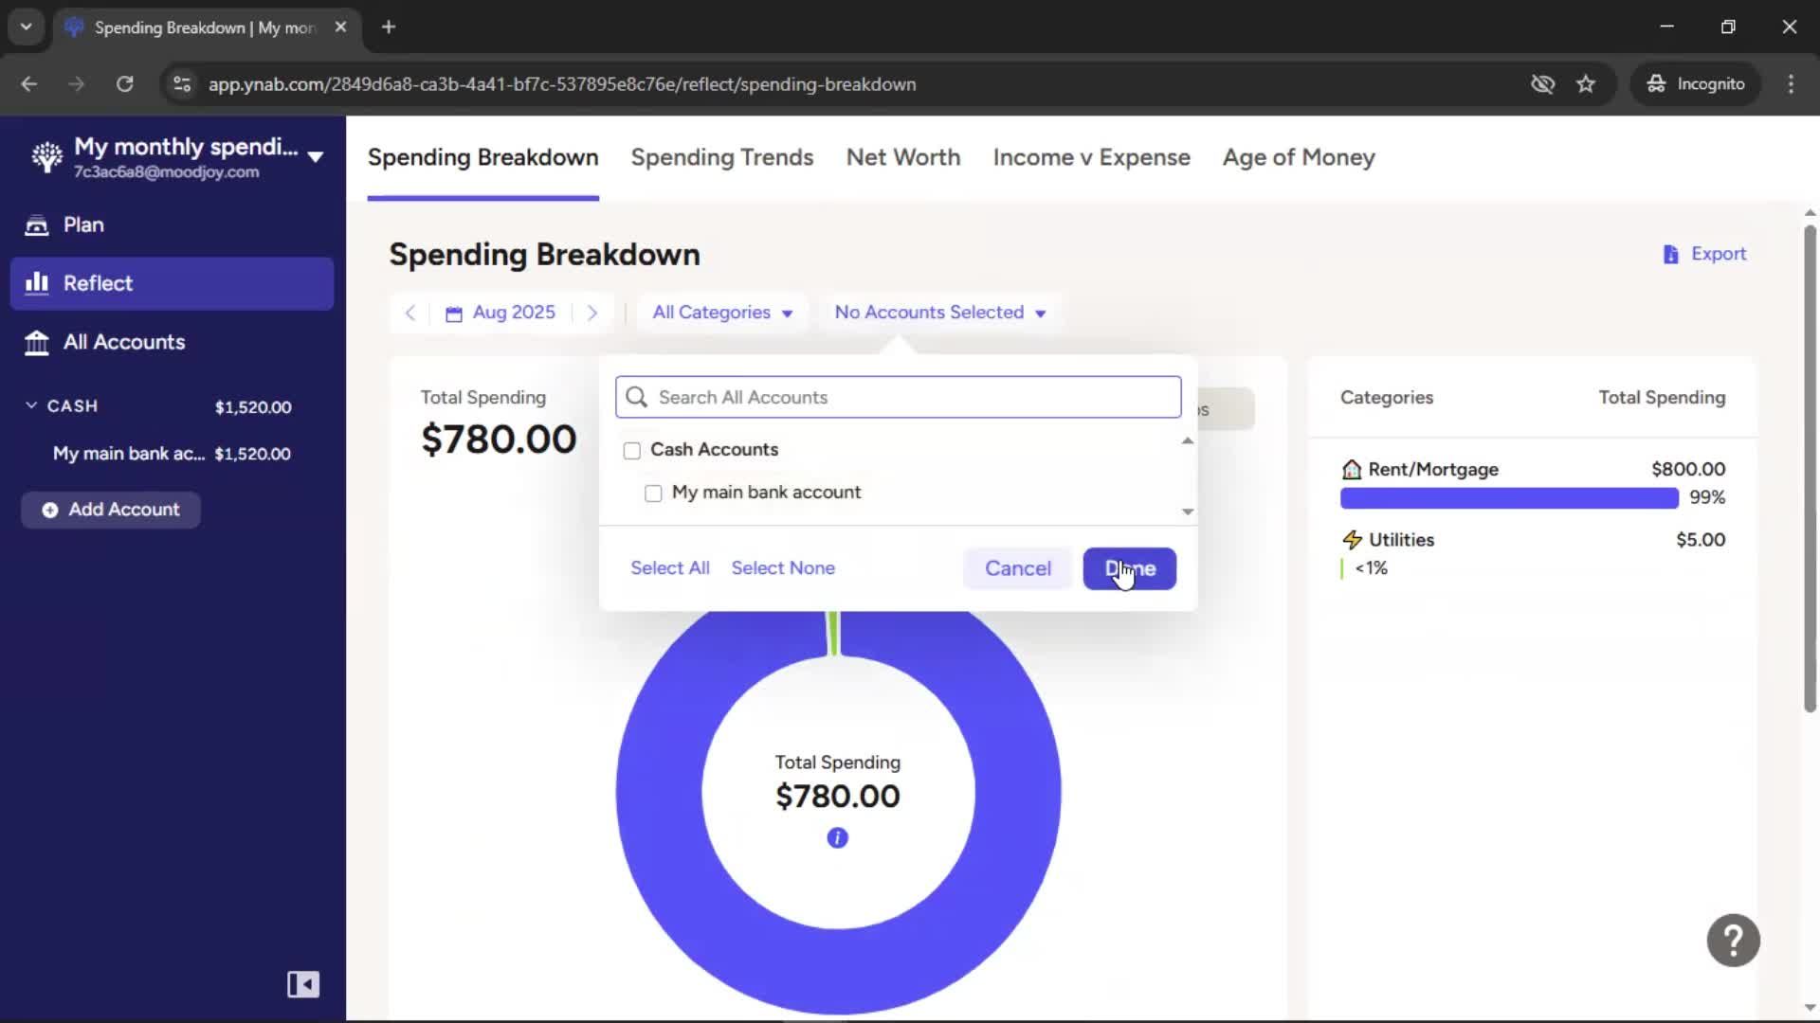Screen dimensions: 1820x1023
Task: Click the Export file icon
Action: (x=1670, y=254)
